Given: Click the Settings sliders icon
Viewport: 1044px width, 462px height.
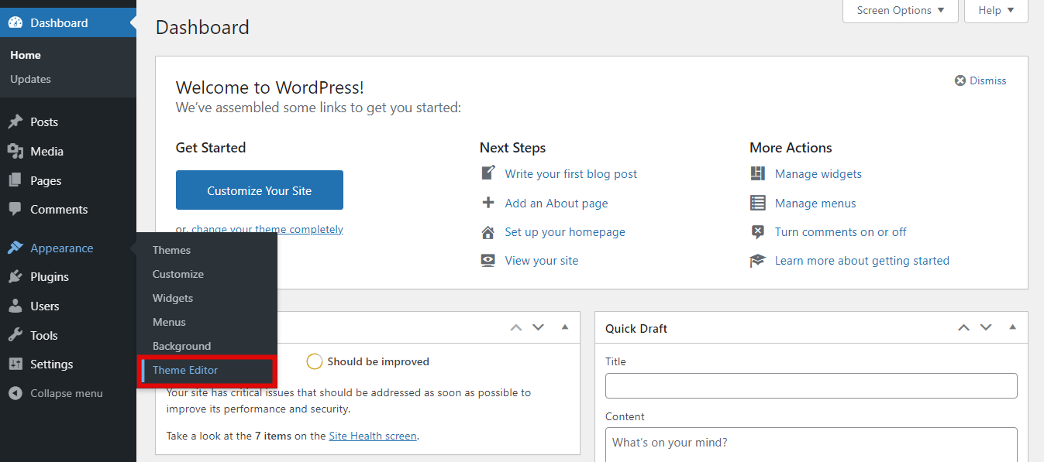Looking at the screenshot, I should (15, 364).
